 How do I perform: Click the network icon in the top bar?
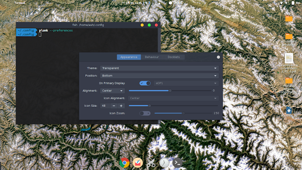[281, 3]
